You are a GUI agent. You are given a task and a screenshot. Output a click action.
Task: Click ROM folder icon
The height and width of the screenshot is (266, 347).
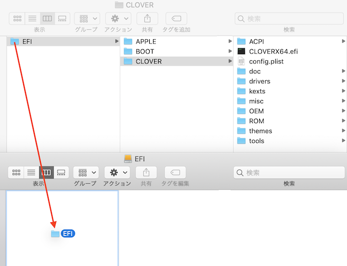point(241,121)
